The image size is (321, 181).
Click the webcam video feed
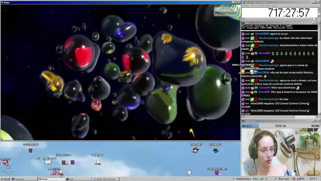pyautogui.click(x=281, y=152)
